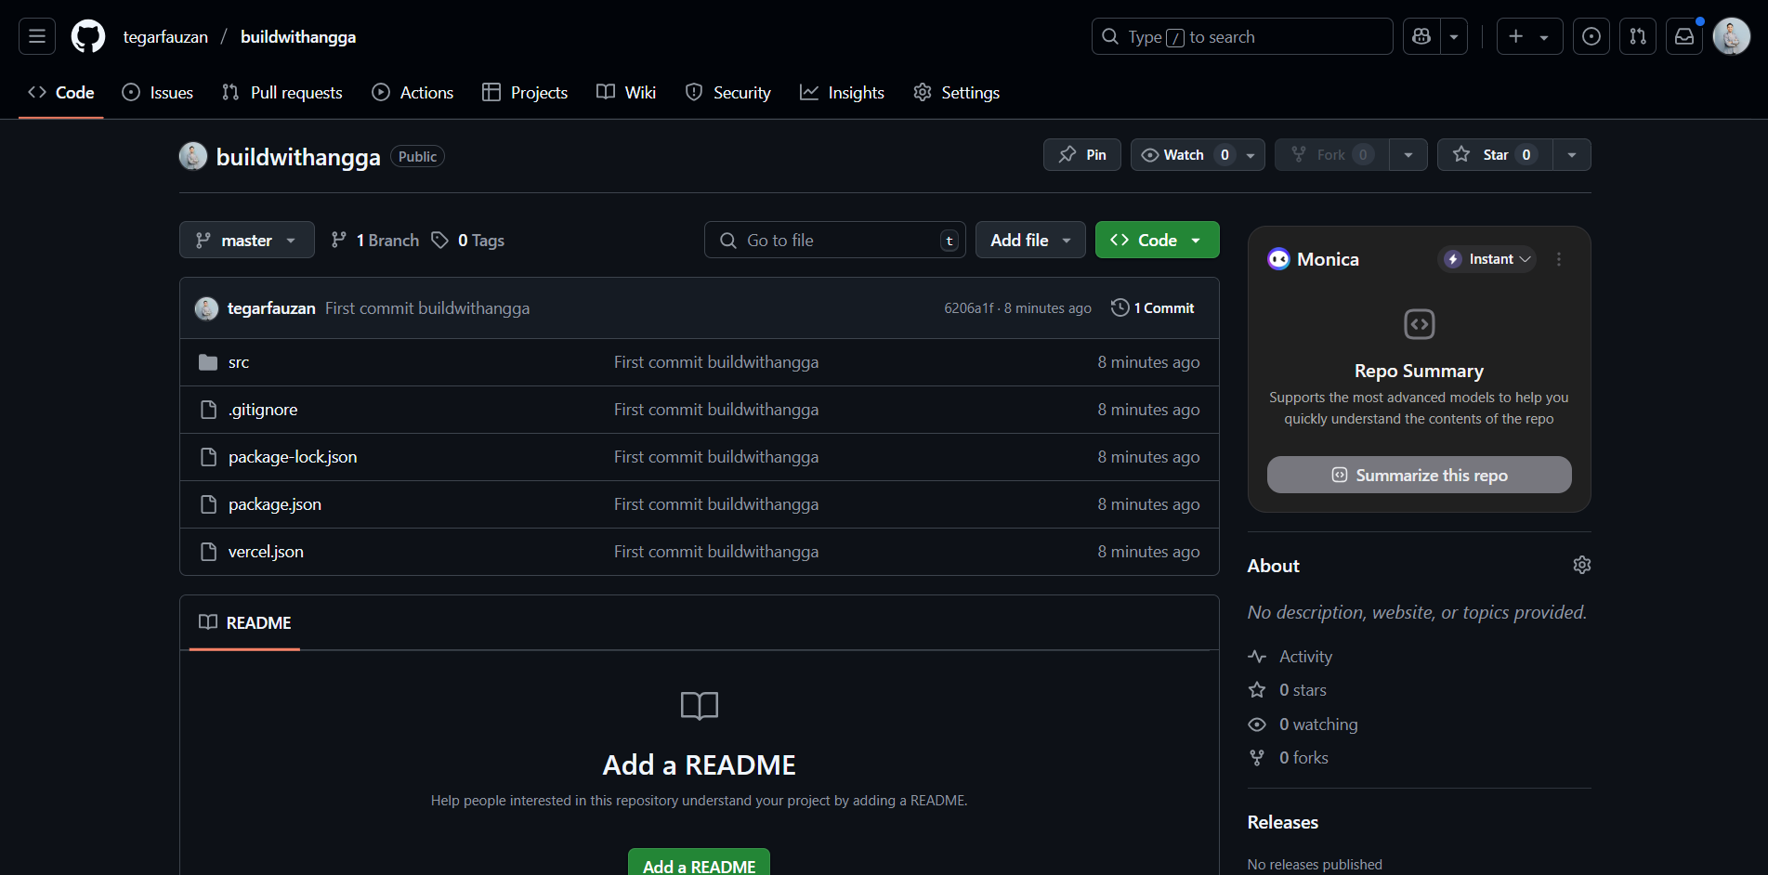
Task: Switch to the Projects tab
Action: 525,93
